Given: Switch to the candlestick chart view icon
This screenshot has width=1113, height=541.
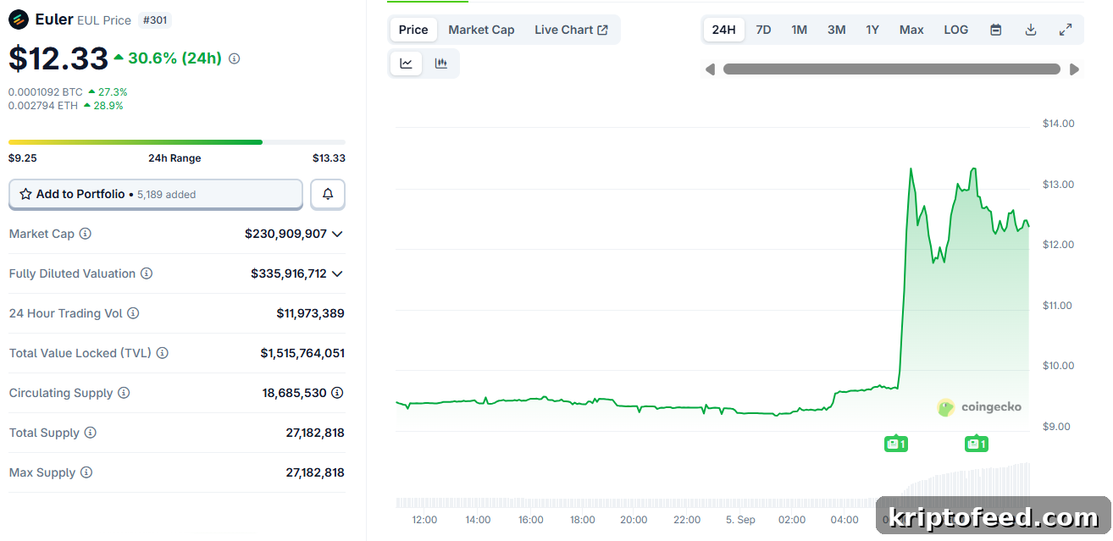Looking at the screenshot, I should pyautogui.click(x=440, y=63).
